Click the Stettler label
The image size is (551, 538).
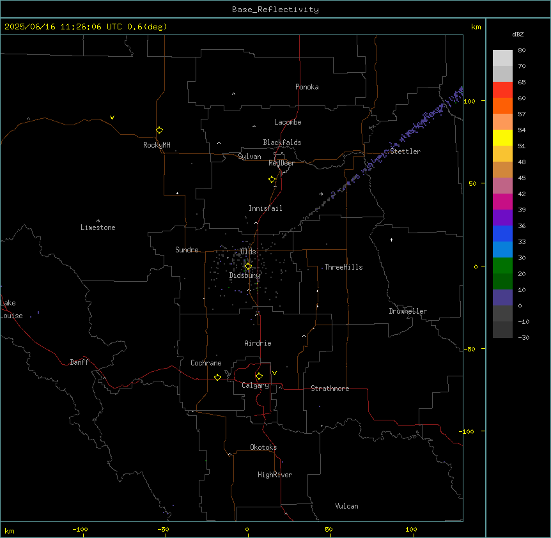405,151
